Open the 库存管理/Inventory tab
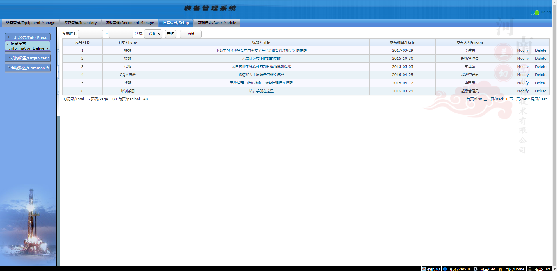557x271 pixels. tap(80, 23)
